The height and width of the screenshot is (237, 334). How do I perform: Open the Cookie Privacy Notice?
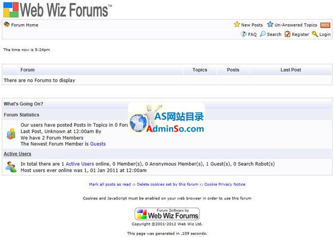pos(225,185)
